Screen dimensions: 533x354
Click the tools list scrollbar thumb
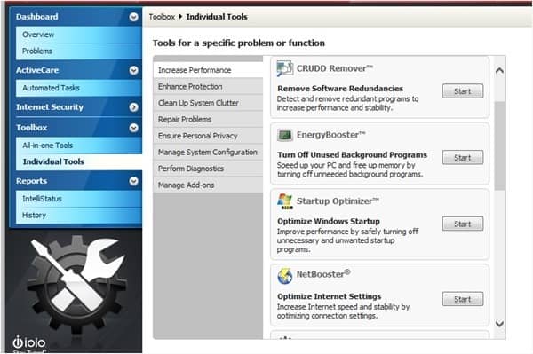pyautogui.click(x=499, y=146)
